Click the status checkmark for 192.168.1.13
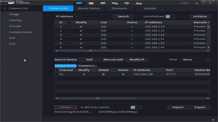 click(x=132, y=26)
